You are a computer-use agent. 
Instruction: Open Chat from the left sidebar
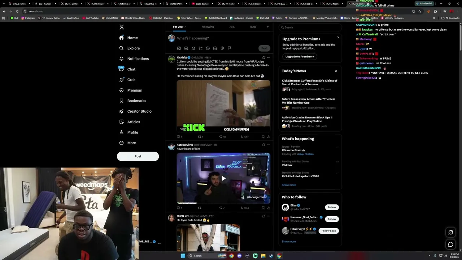pos(127,69)
